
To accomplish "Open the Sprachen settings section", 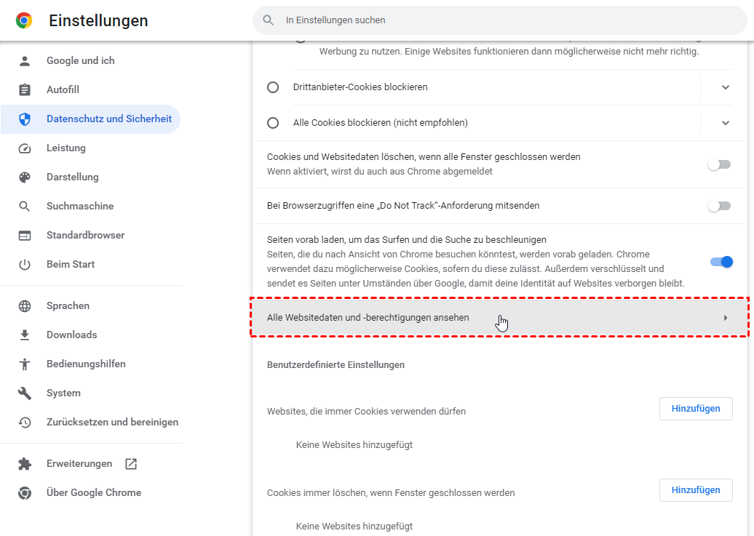I will coord(68,306).
